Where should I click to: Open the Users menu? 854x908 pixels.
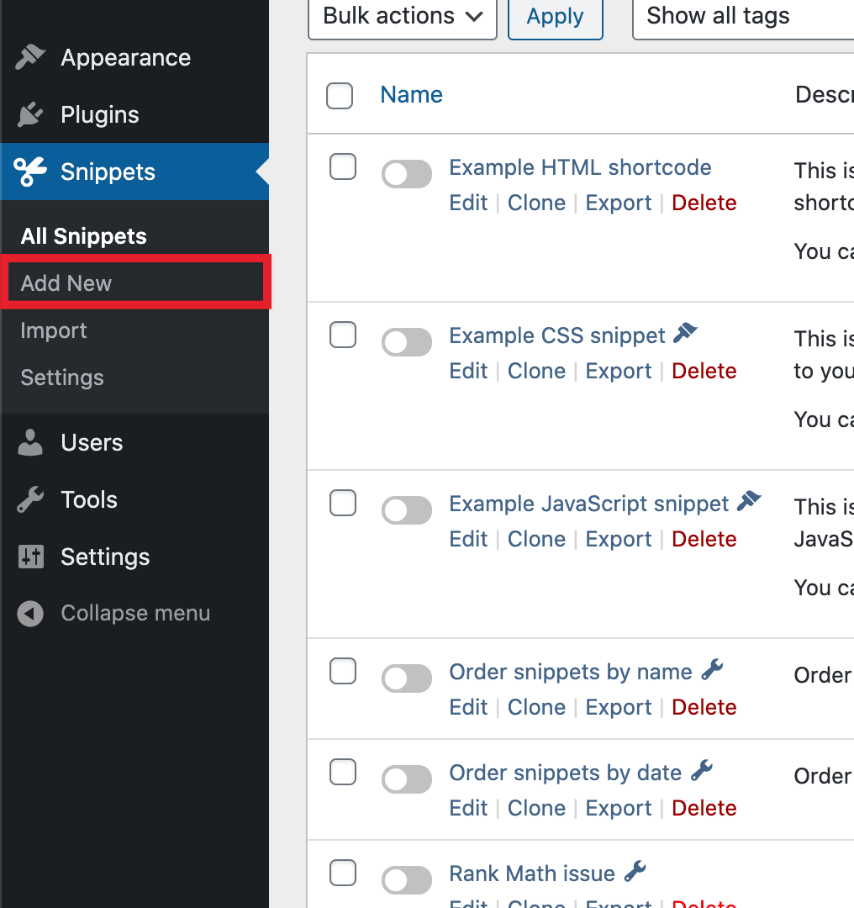pyautogui.click(x=134, y=442)
